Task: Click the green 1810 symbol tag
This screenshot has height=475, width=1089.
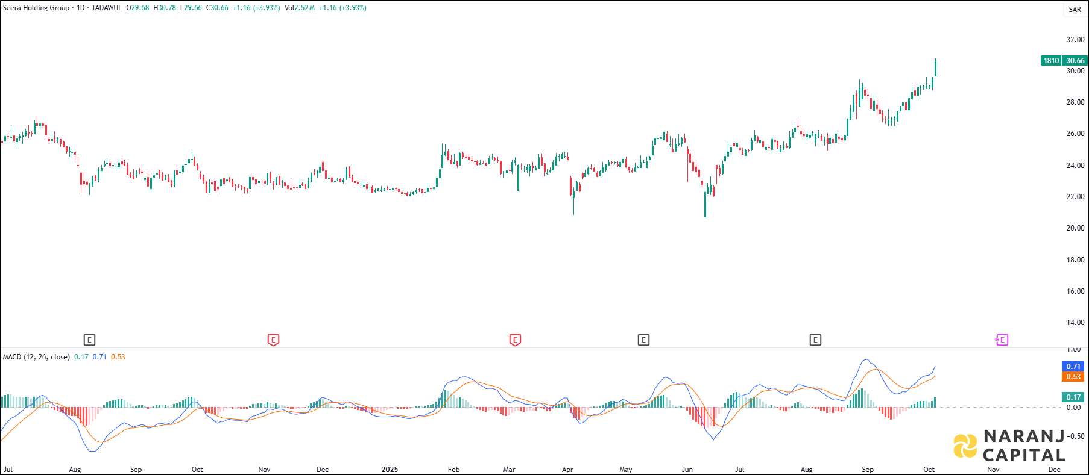Action: tap(1051, 60)
